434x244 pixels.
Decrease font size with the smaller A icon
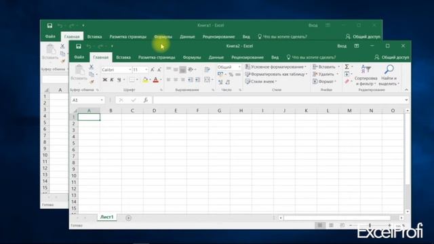159,70
